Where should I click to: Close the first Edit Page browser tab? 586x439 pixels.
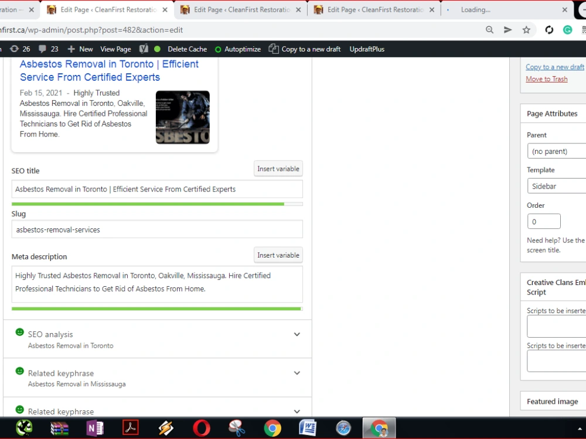pyautogui.click(x=165, y=10)
